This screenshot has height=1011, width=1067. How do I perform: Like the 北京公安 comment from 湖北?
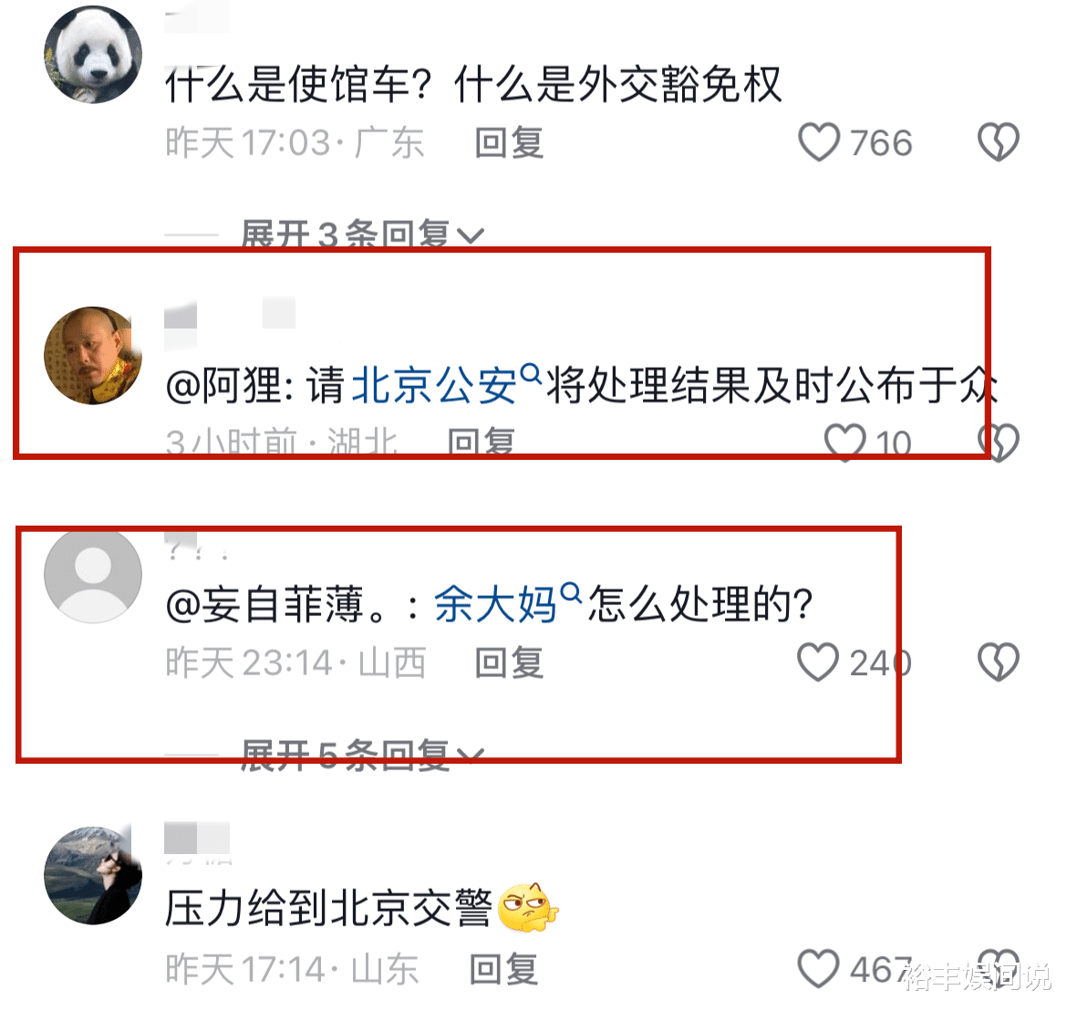point(844,443)
